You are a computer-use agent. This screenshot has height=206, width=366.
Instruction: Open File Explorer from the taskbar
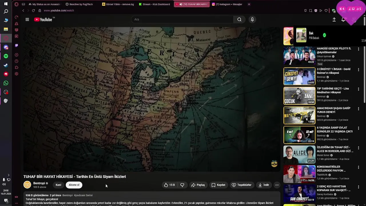[6, 29]
